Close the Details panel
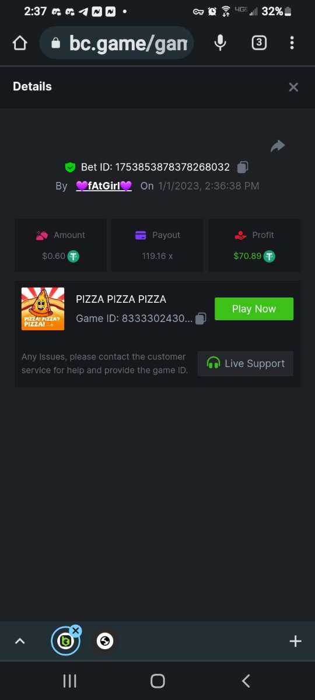Image resolution: width=315 pixels, height=700 pixels. coord(293,87)
